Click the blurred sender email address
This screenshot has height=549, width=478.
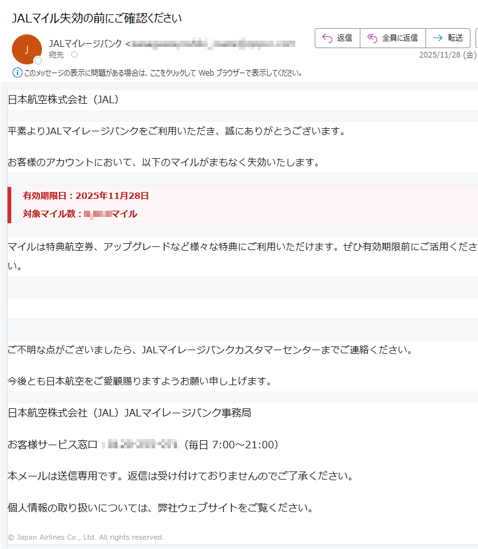coord(213,43)
